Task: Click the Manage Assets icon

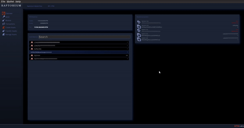Action: pyautogui.click(x=4, y=34)
